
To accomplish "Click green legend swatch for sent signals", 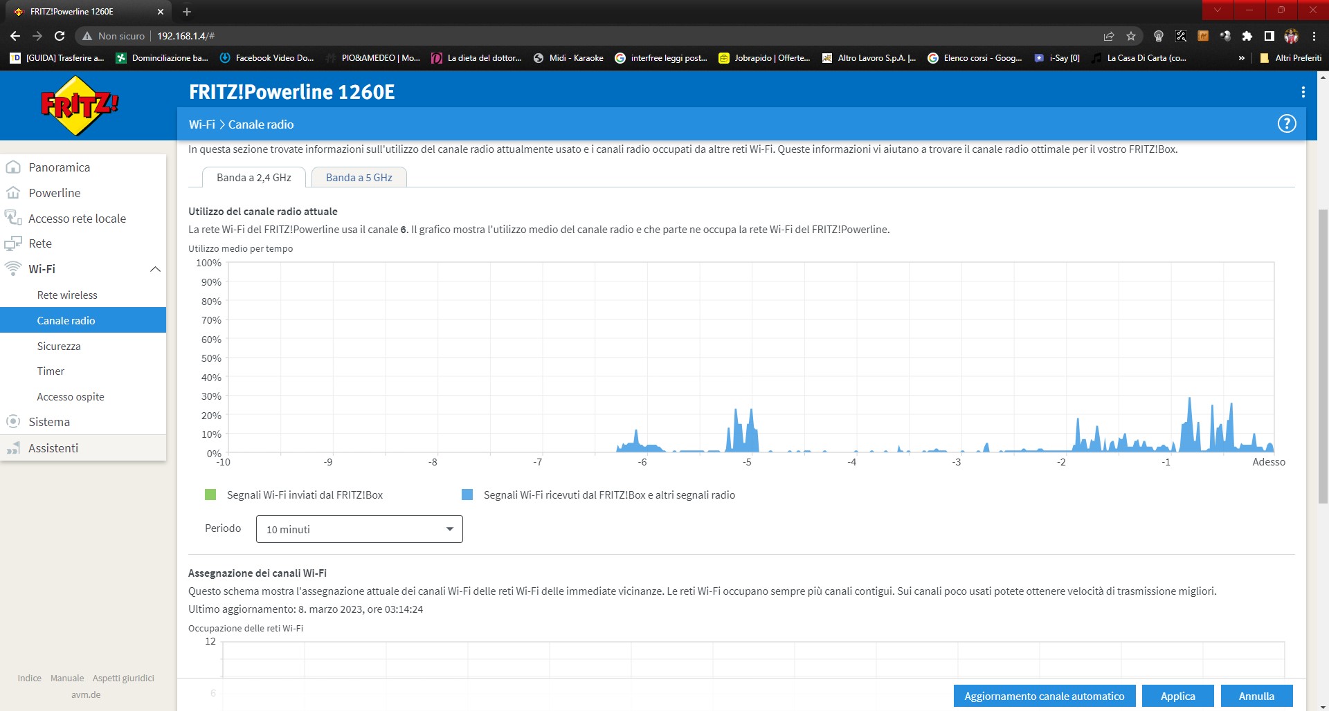I will point(210,495).
